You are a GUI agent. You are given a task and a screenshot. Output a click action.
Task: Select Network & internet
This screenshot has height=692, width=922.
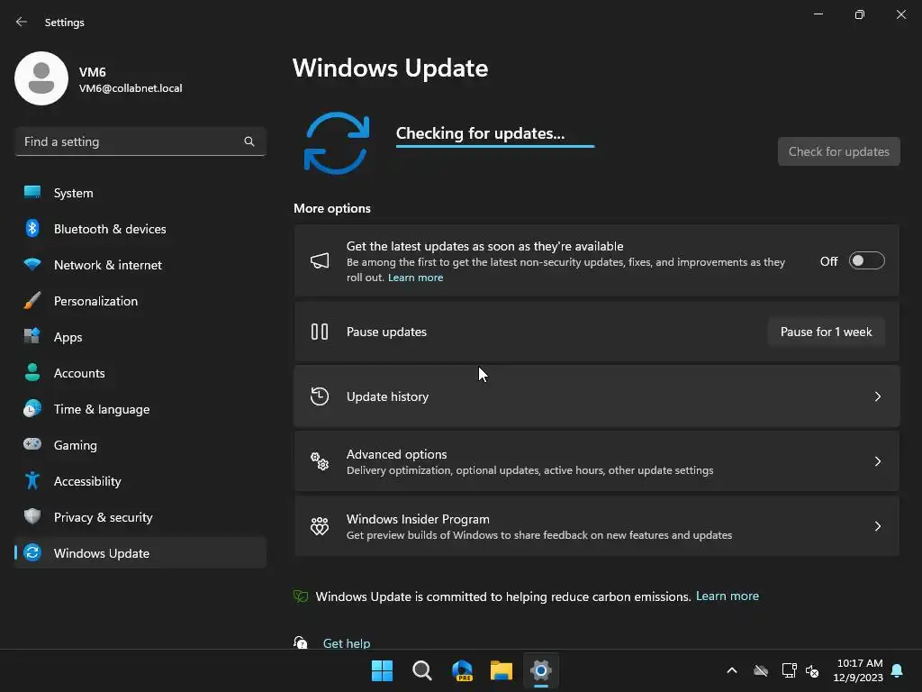tap(140, 265)
